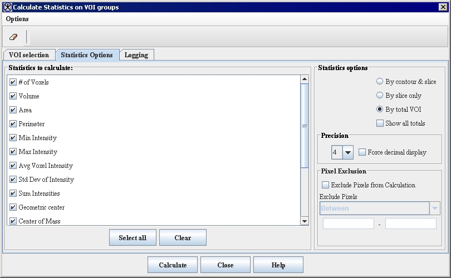Screen dimensions: 451x278
Task: Click the application icon in the title bar
Action: point(7,7)
